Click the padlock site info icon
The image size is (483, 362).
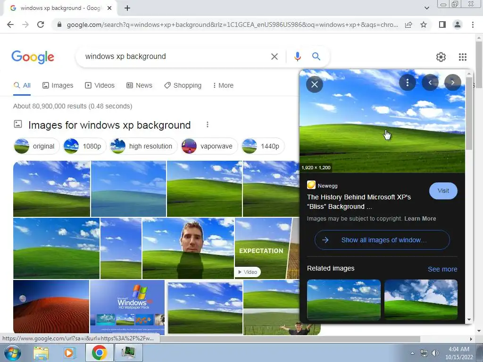(59, 25)
